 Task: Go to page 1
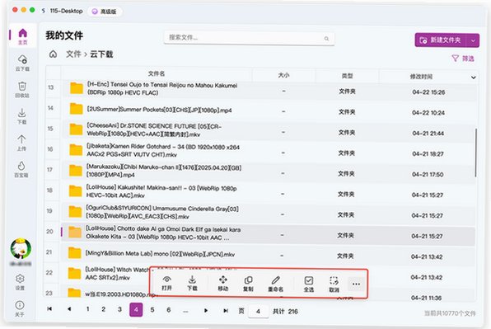coord(87,309)
